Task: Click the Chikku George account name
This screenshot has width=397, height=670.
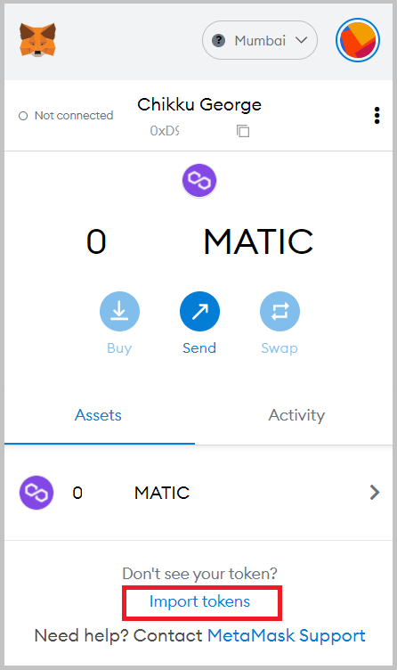Action: click(198, 104)
